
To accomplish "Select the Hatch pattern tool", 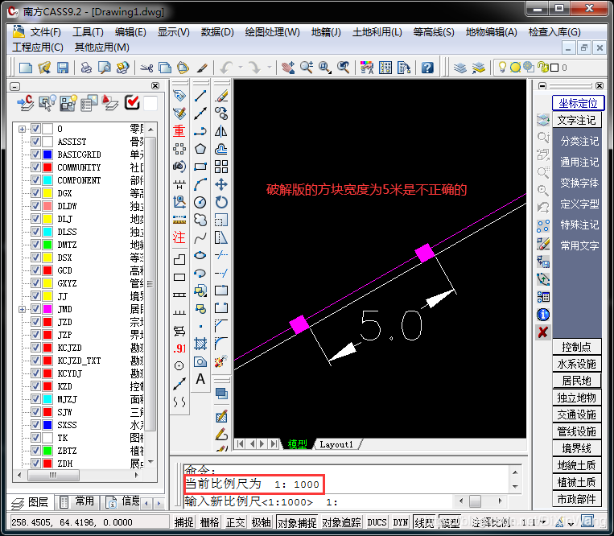I will (200, 344).
